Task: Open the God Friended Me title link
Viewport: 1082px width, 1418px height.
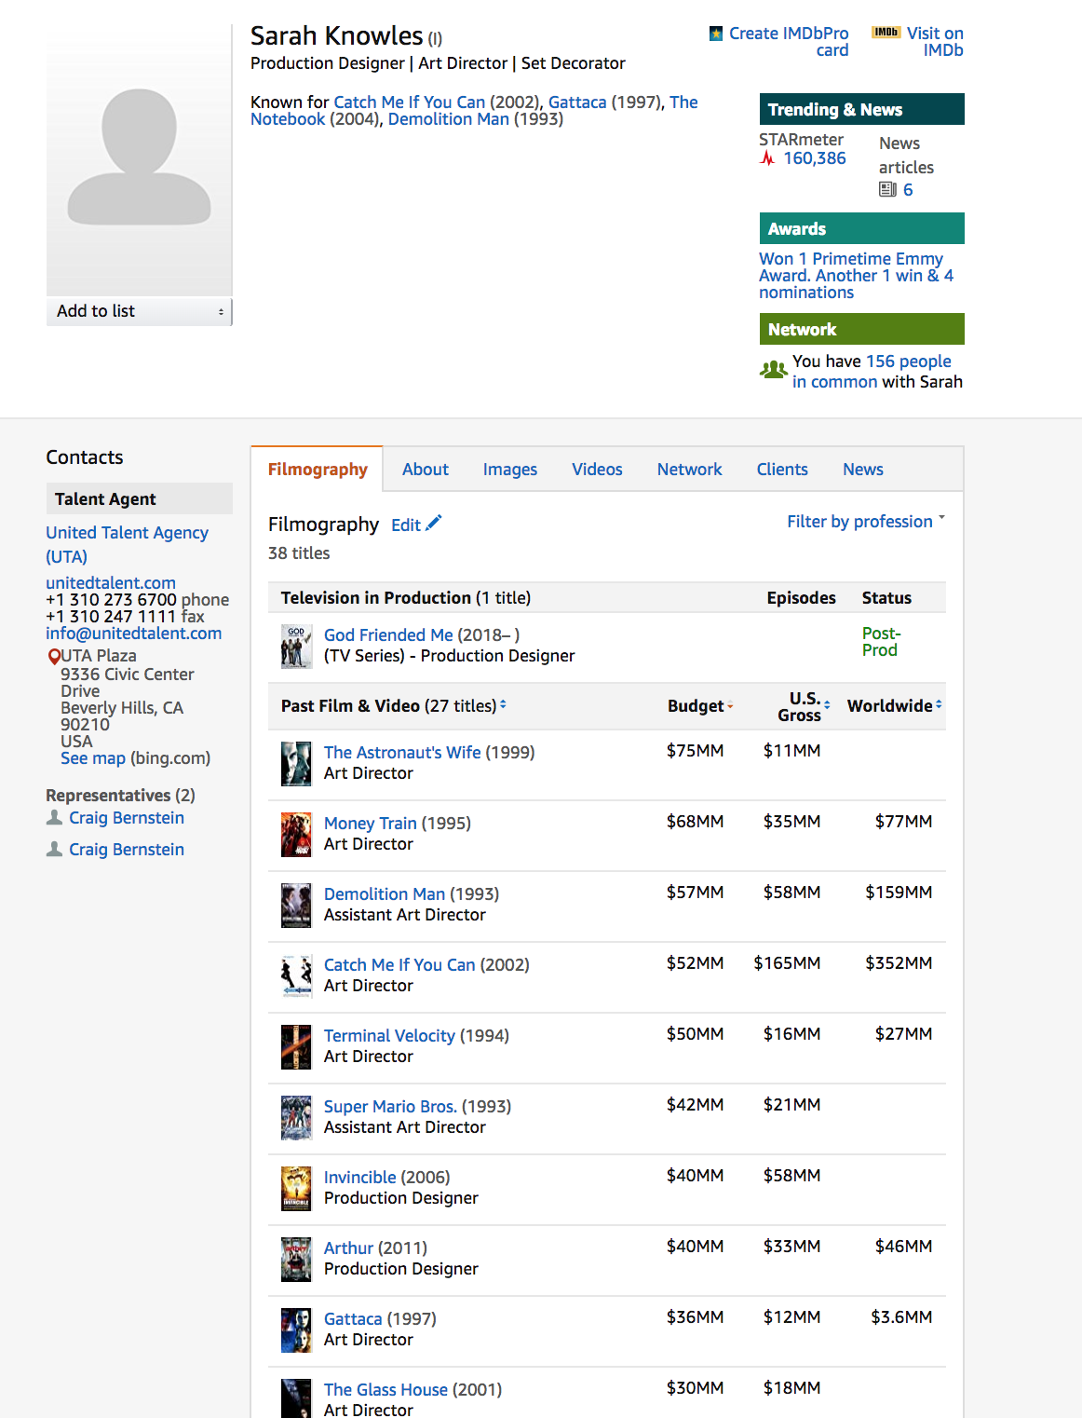Action: 388,635
